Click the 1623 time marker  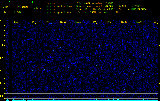point(47,22)
